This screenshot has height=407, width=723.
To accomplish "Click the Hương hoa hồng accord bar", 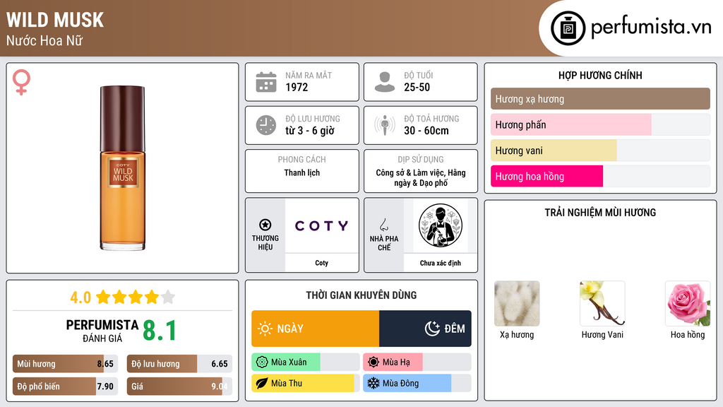I will tap(600, 176).
